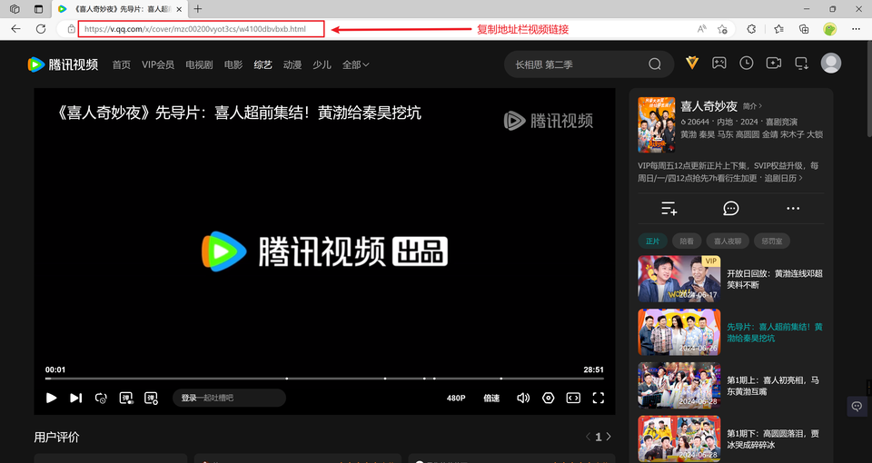Select the 喜人夜聊 tab
The height and width of the screenshot is (463, 872).
coord(728,241)
